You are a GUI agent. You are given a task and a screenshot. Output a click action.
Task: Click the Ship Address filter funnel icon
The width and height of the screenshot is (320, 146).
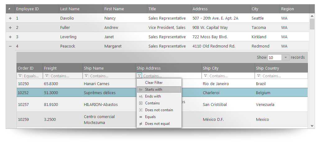click(139, 76)
